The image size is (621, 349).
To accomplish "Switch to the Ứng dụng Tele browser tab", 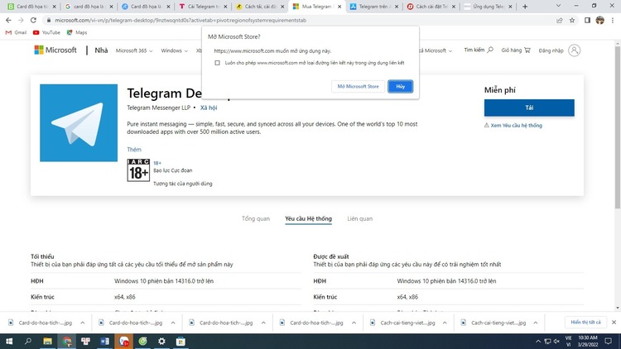I will point(488,7).
